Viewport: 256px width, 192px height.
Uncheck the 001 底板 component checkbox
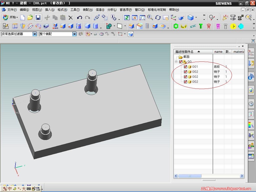click(185, 66)
